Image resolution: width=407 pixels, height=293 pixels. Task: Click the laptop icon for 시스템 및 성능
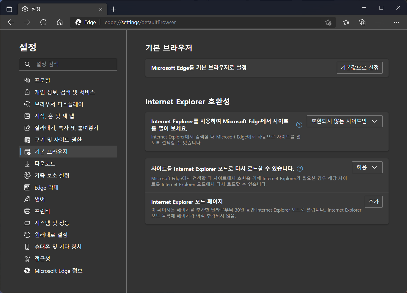[x=27, y=223]
